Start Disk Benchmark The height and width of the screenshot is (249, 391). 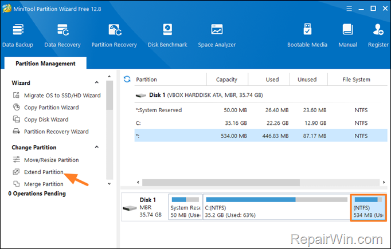point(167,35)
